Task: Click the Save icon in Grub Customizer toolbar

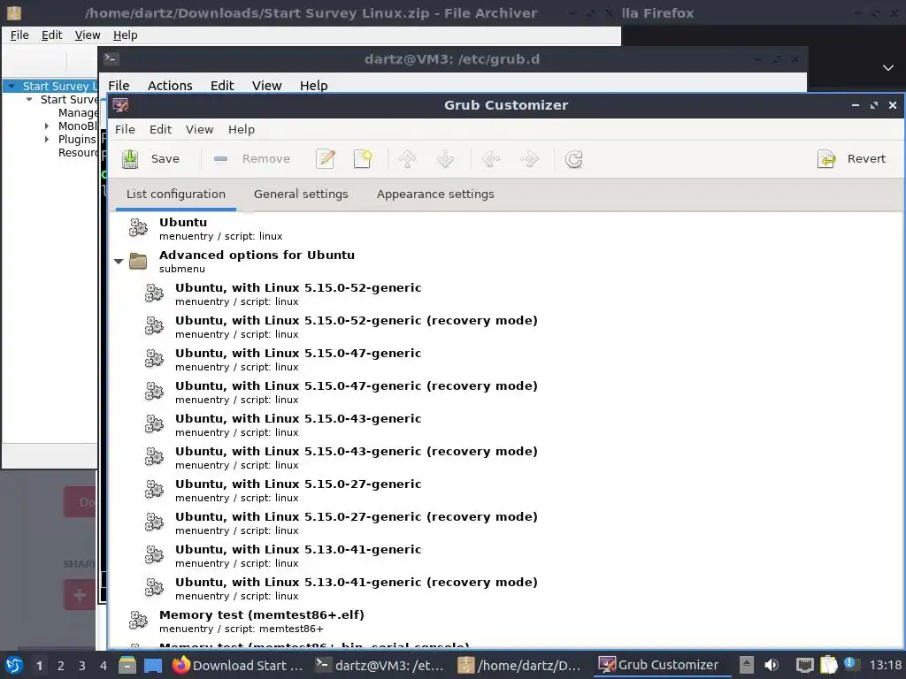Action: (x=130, y=159)
